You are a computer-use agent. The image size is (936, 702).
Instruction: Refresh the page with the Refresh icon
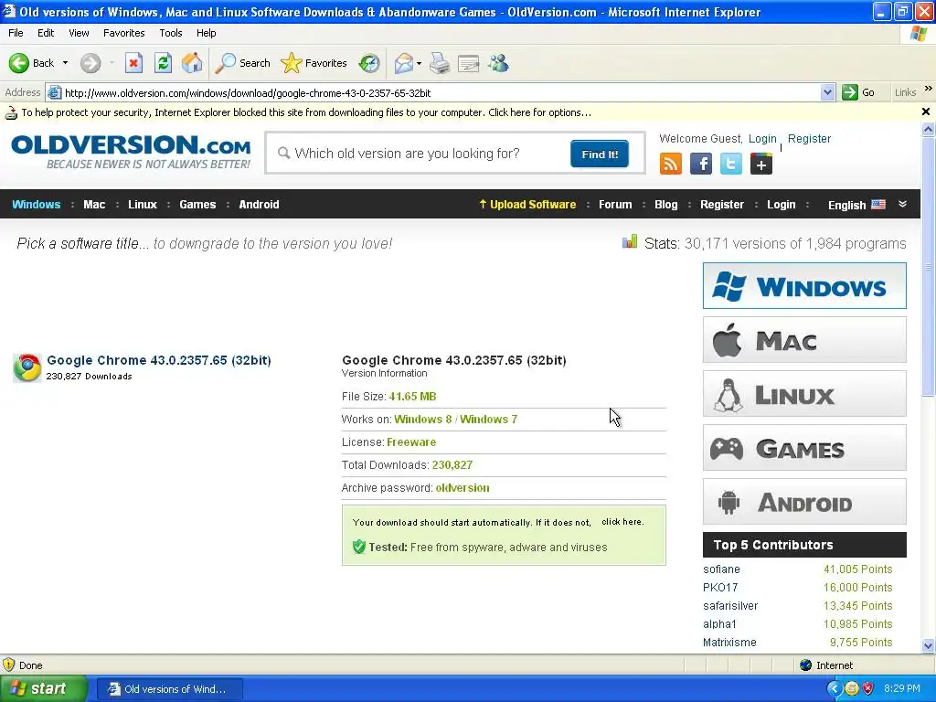tap(163, 63)
